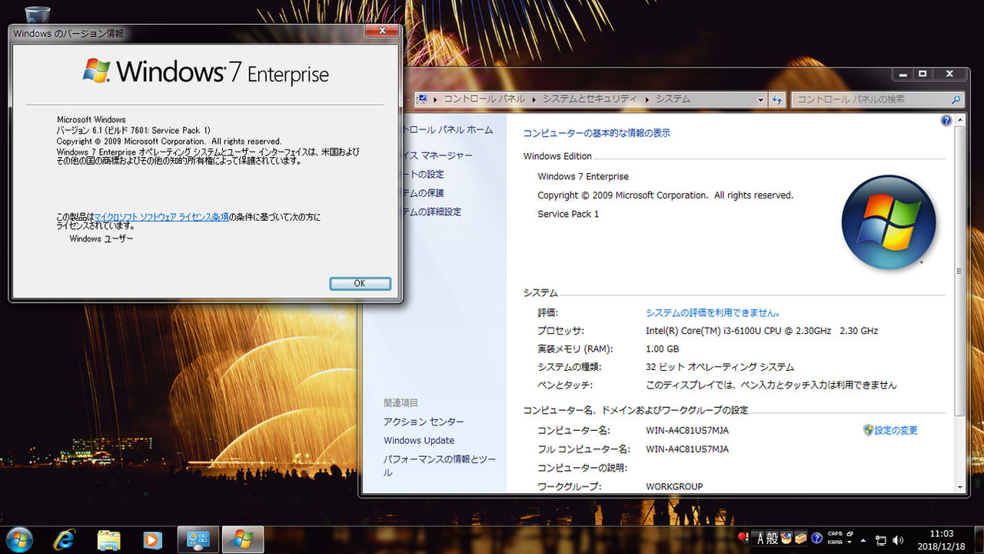Image resolution: width=984 pixels, height=554 pixels.
Task: Open IME tools toolbox icon
Action: pos(801,539)
